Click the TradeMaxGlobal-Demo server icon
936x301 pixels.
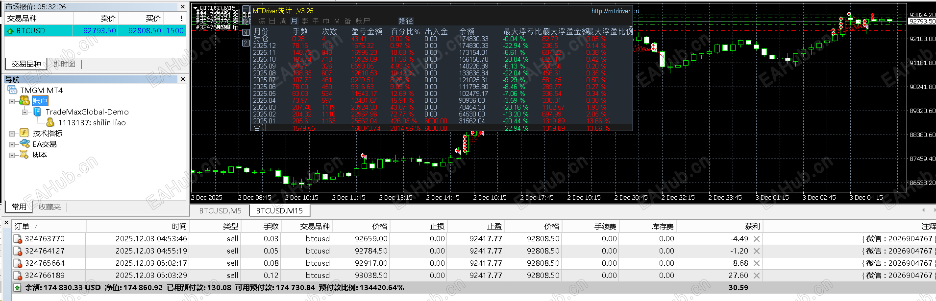pyautogui.click(x=37, y=112)
